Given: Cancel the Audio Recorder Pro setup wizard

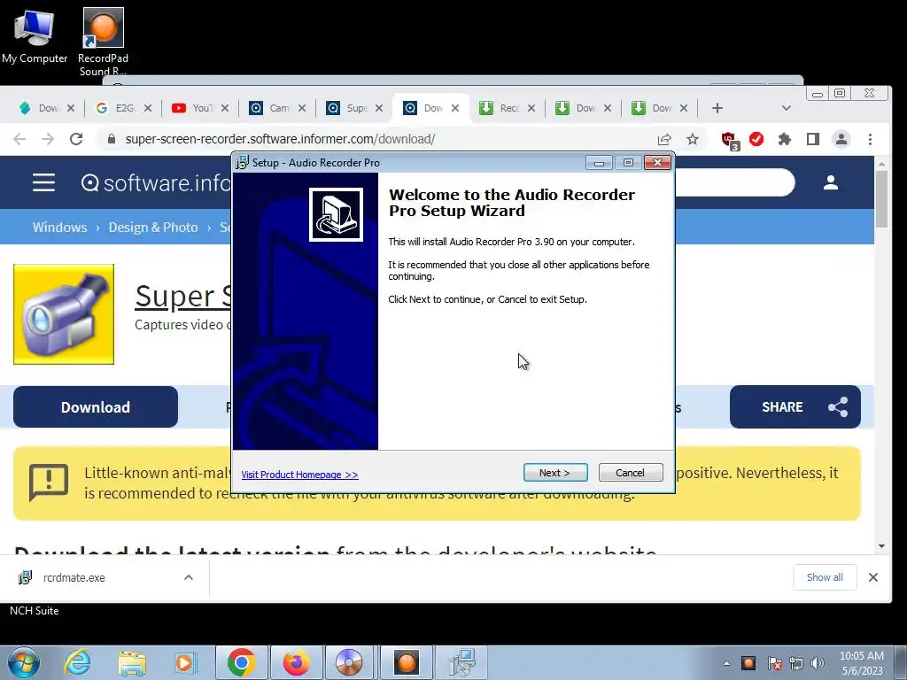Looking at the screenshot, I should click(x=630, y=473).
